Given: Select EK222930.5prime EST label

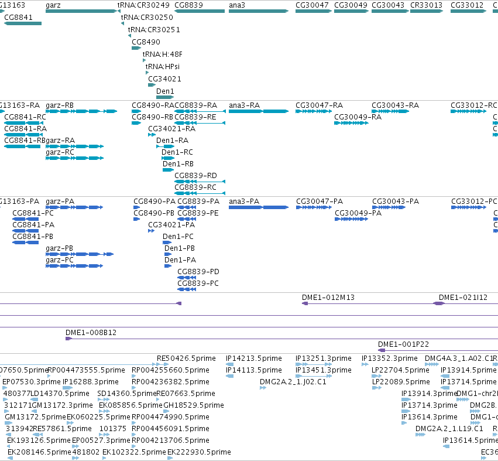Looking at the screenshot, I should pos(199,452).
